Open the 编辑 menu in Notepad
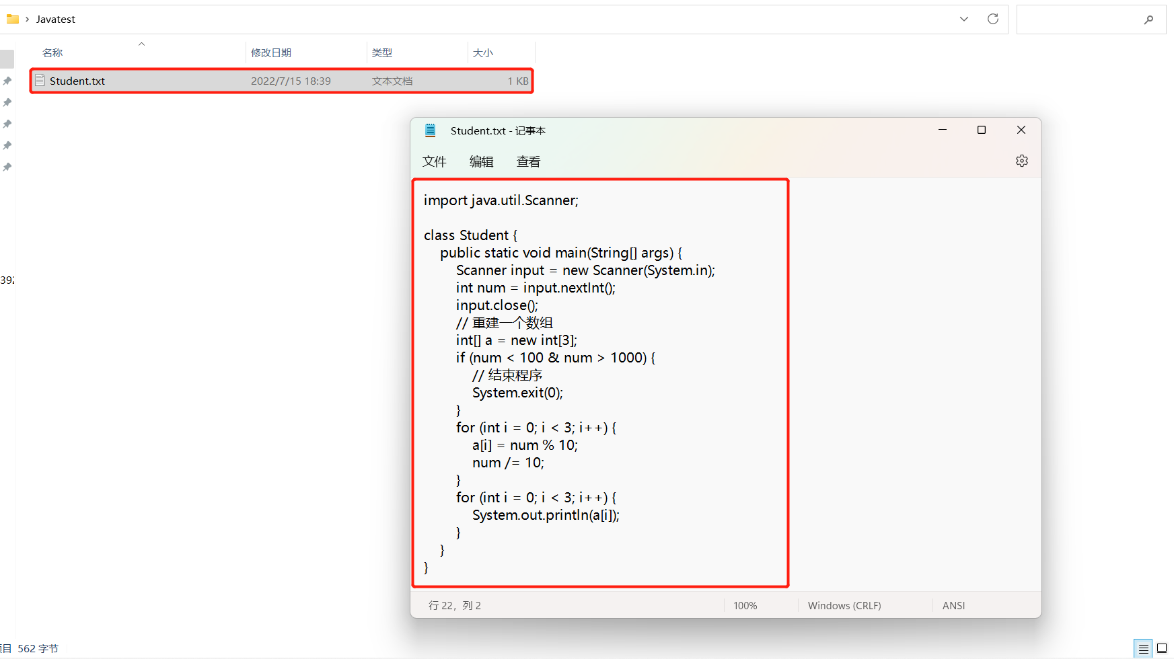 [x=482, y=161]
